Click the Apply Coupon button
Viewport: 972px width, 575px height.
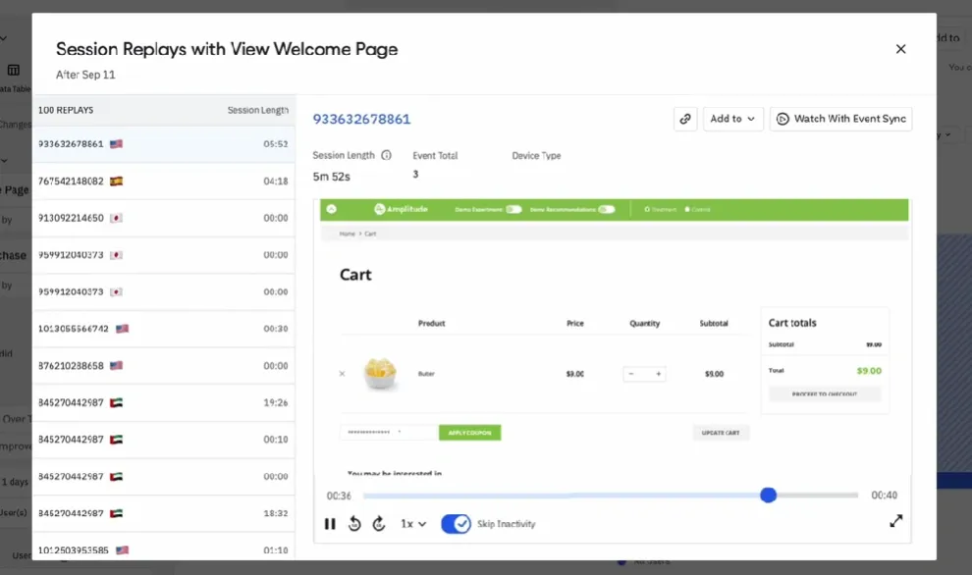[x=469, y=432]
